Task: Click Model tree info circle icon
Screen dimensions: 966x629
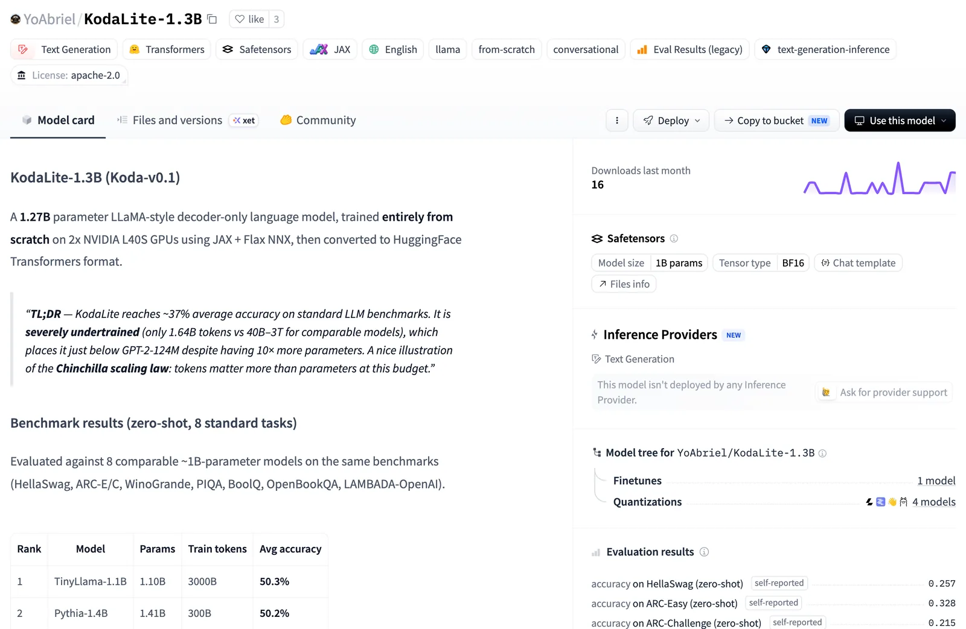Action: pos(822,454)
